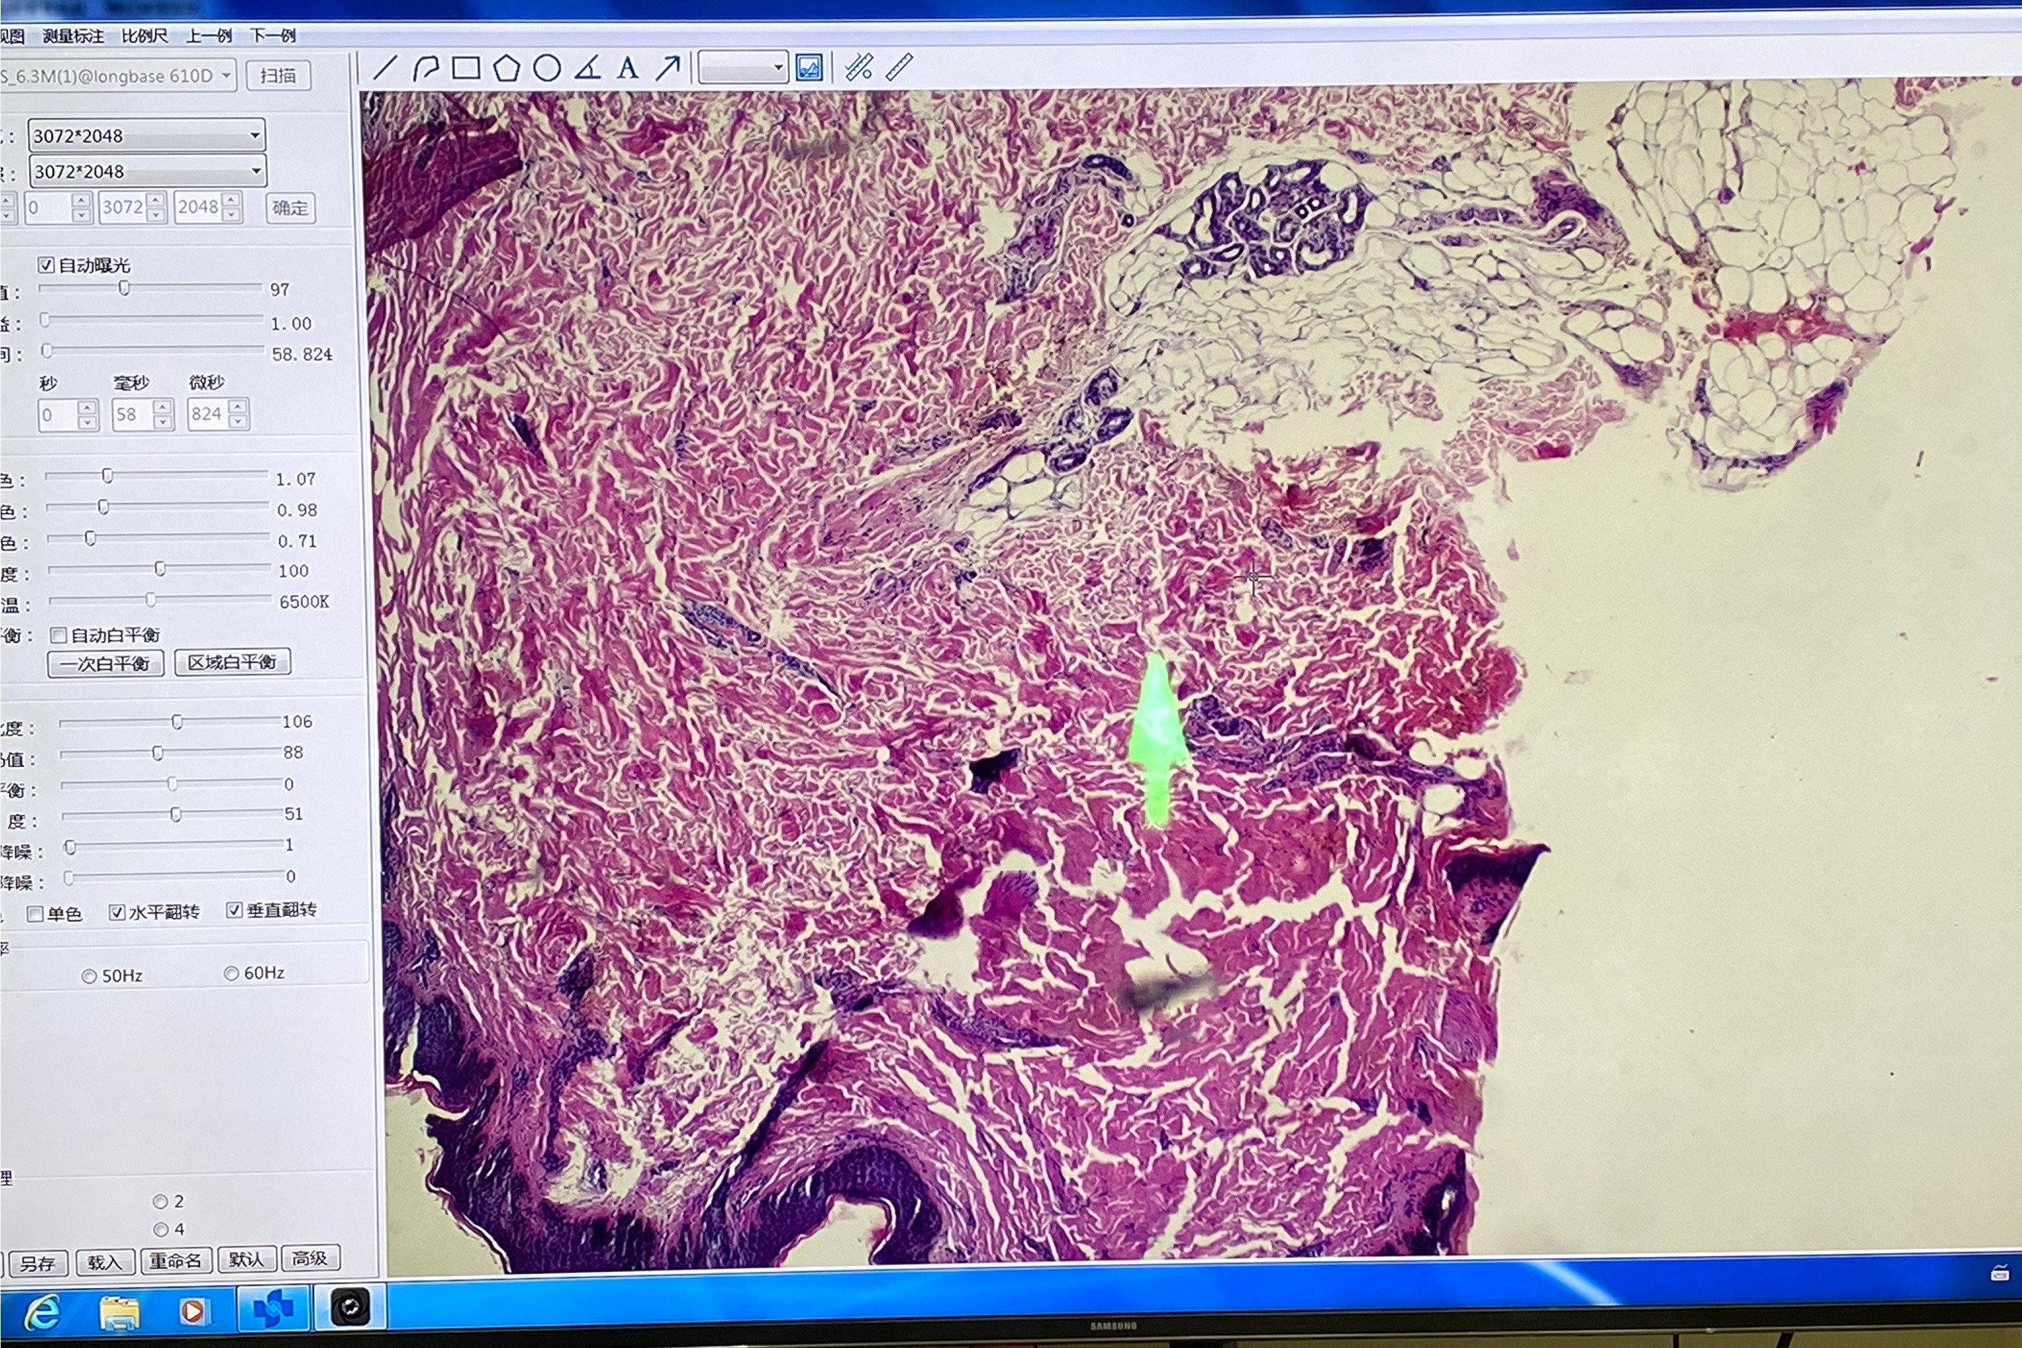Select the straight line measurement tool
2022x1348 pixels.
click(x=385, y=67)
